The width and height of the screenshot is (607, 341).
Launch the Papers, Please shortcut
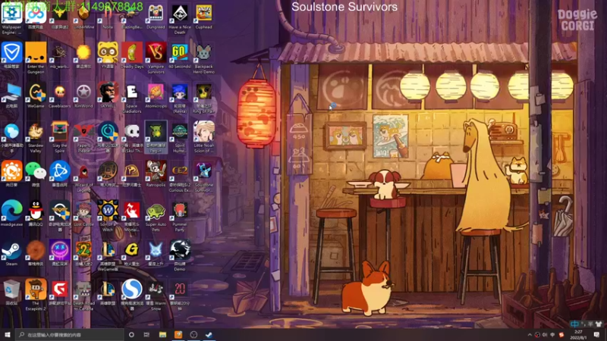[x=83, y=138]
